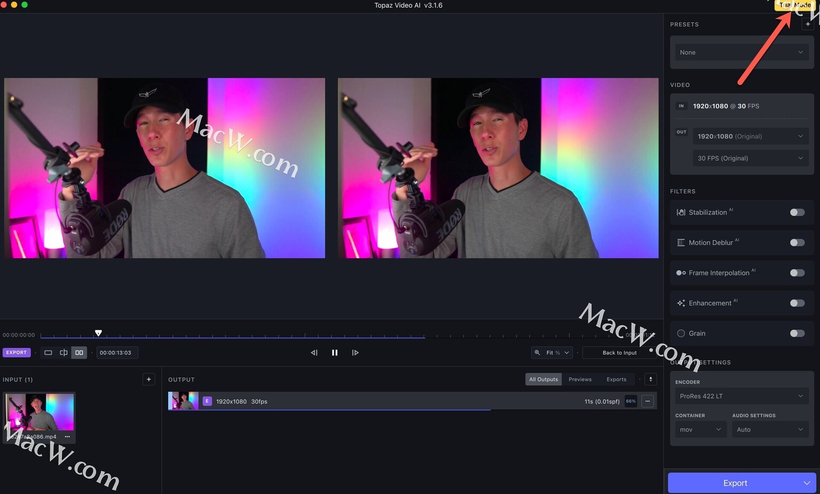Expand the ProRes 422 LT encoder dropdown
Image resolution: width=820 pixels, height=494 pixels.
coord(742,396)
